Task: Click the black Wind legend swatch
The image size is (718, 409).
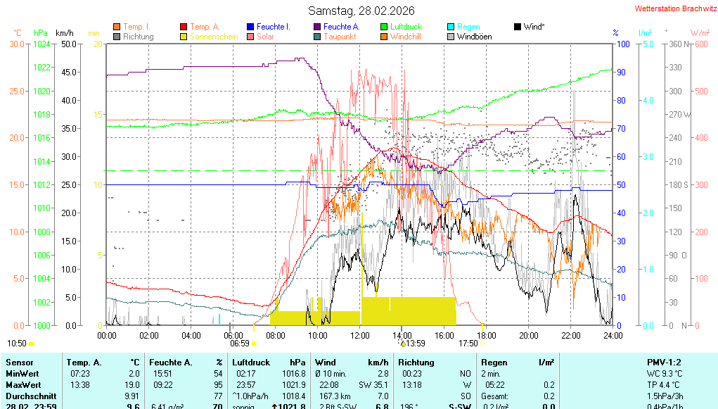Action: [518, 27]
